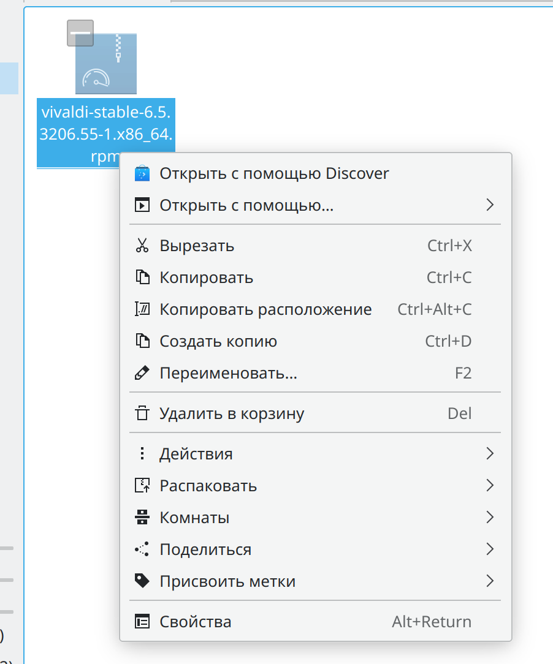Click the Поделиться share icon
The image size is (553, 664).
click(142, 549)
